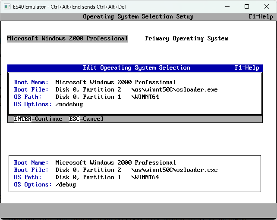
Task: Maximize the ES40 Emulator window
Action: pyautogui.click(x=247, y=7)
